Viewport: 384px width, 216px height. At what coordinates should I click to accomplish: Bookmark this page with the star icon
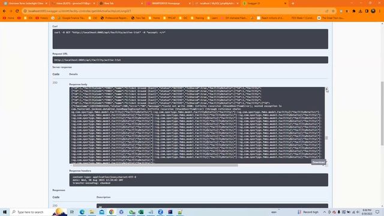[333, 11]
